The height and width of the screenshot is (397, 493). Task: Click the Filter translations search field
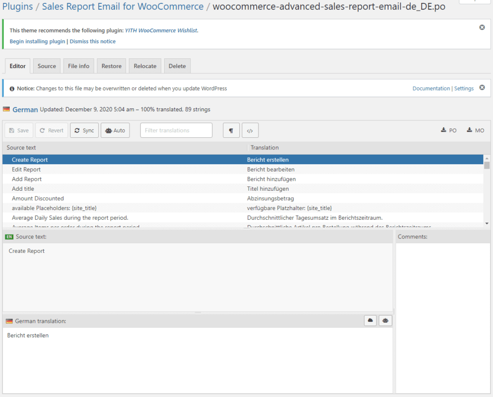[x=176, y=130]
